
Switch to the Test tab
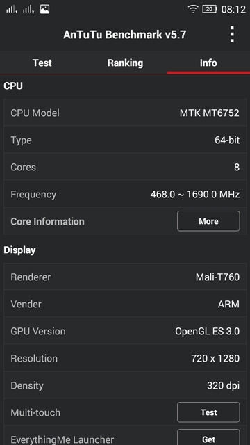tap(42, 63)
